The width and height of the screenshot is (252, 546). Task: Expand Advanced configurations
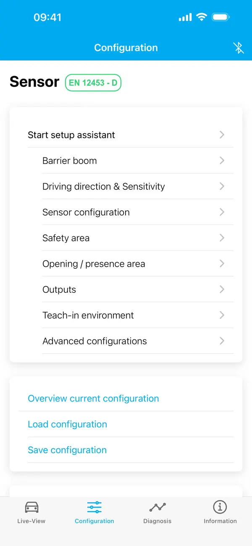(222, 341)
